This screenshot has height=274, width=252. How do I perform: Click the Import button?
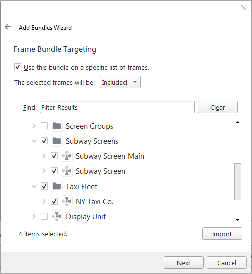point(222,234)
